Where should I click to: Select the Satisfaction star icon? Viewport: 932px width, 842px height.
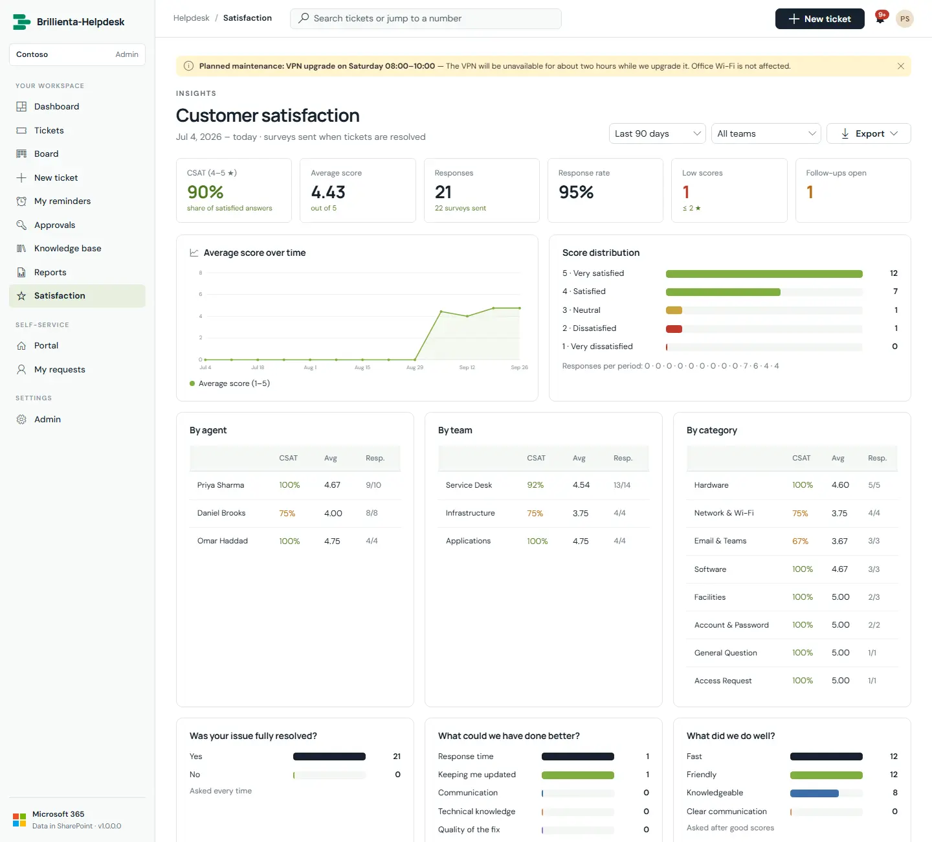coord(21,295)
